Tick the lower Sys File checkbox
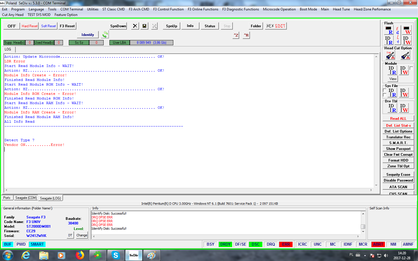 (385, 95)
